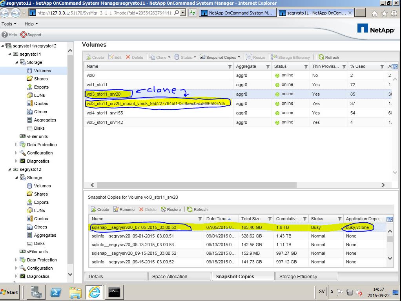Select the vol0 volume row
This screenshot has width=401, height=301.
(x=238, y=75)
